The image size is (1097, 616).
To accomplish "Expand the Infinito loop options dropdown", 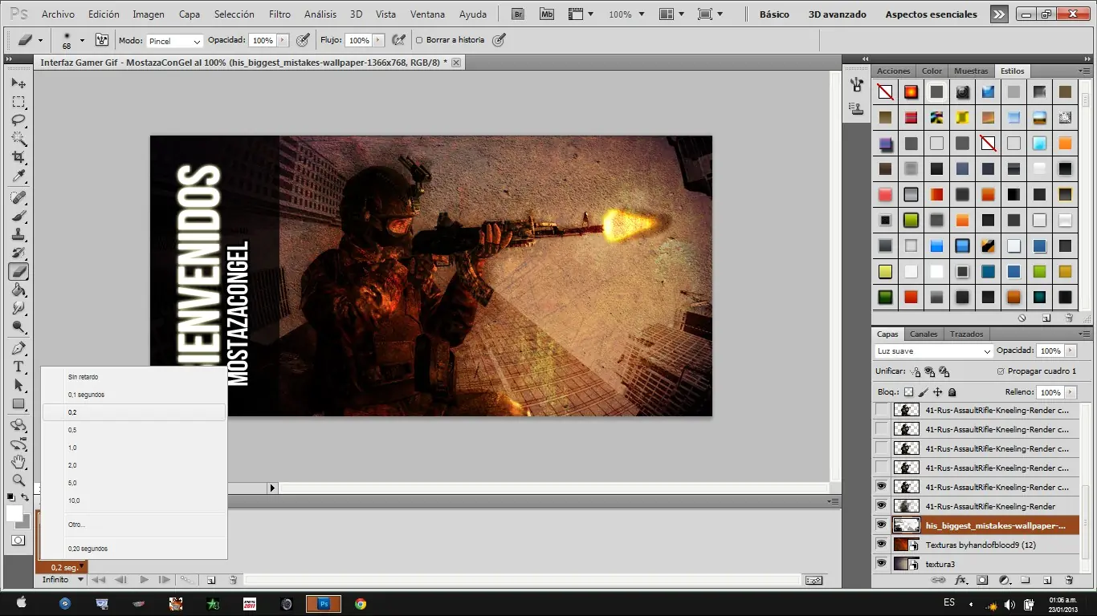I will coord(63,579).
